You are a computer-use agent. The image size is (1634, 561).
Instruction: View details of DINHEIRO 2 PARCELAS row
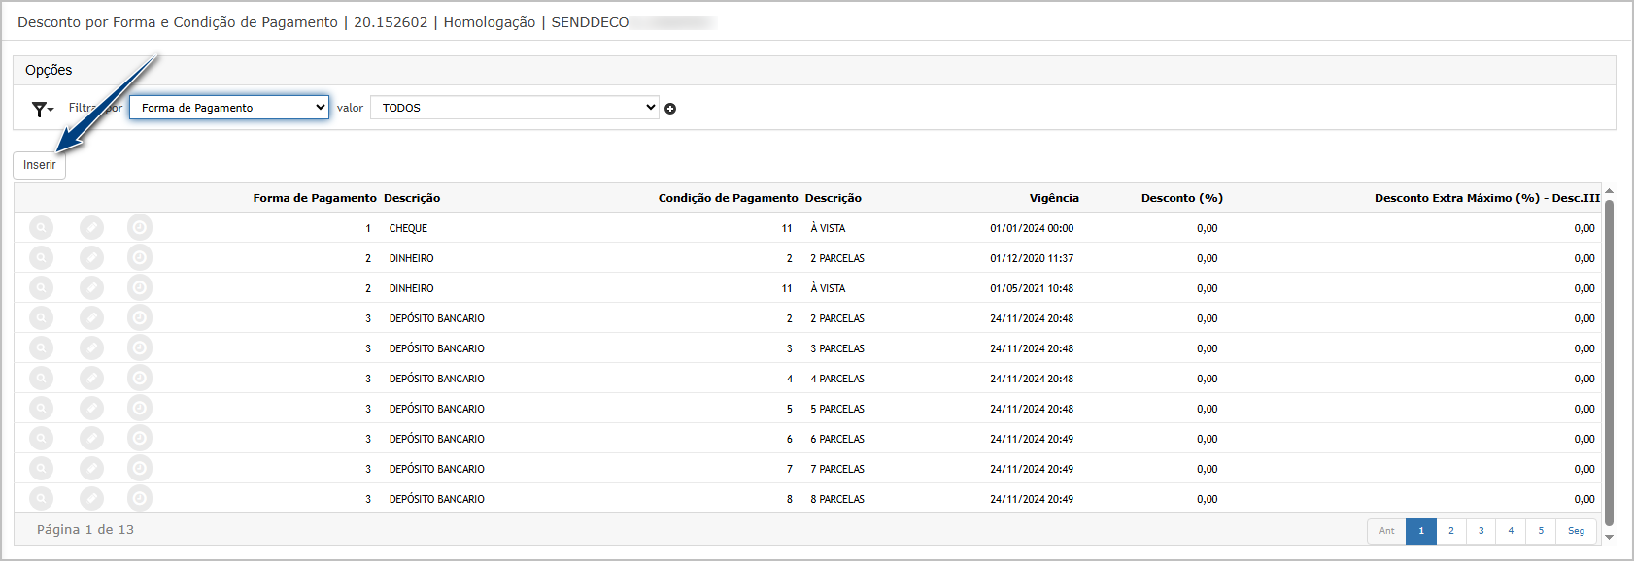[41, 257]
